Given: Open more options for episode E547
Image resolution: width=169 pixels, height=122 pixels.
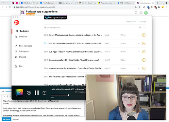Looking at the screenshot, I should 139,43.
